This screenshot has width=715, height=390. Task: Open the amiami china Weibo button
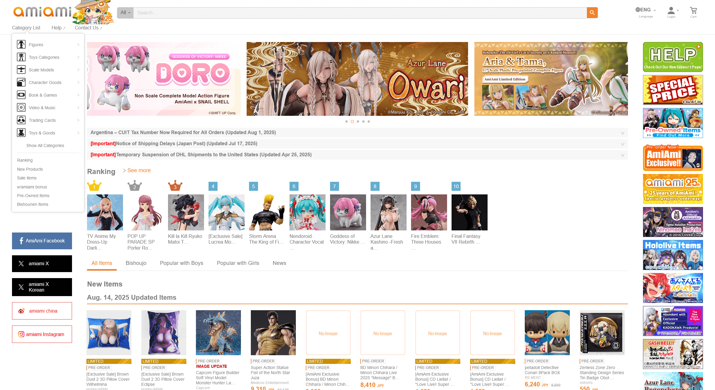42,311
